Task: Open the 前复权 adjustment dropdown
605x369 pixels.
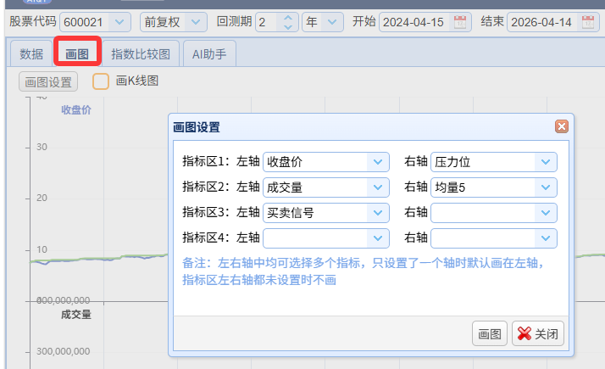Action: click(196, 22)
